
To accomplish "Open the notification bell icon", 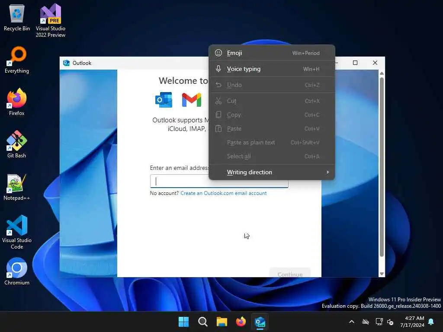I will (x=431, y=322).
